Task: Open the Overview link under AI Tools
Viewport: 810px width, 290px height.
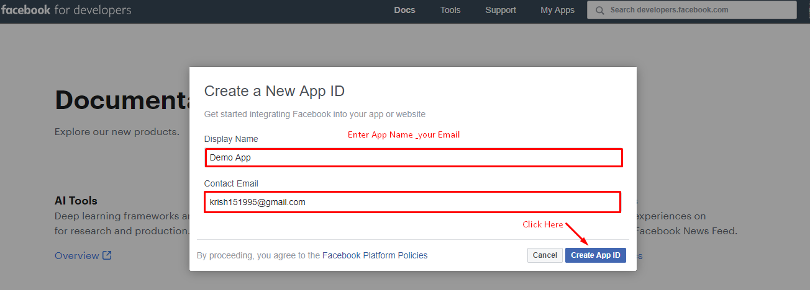Action: 77,255
